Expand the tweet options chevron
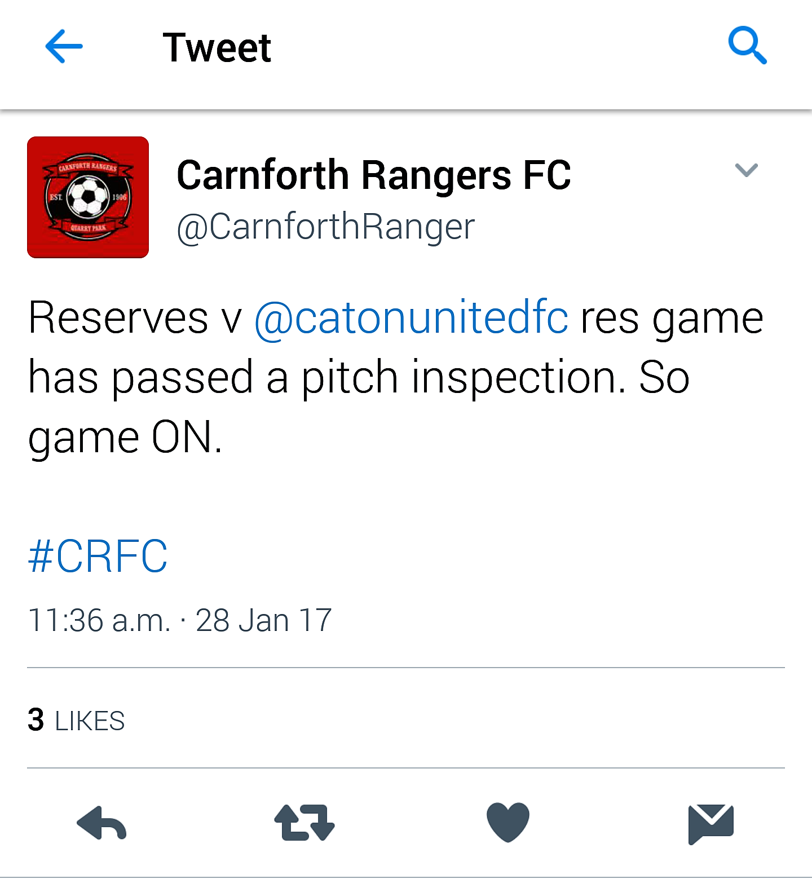The height and width of the screenshot is (892, 812). (x=746, y=170)
